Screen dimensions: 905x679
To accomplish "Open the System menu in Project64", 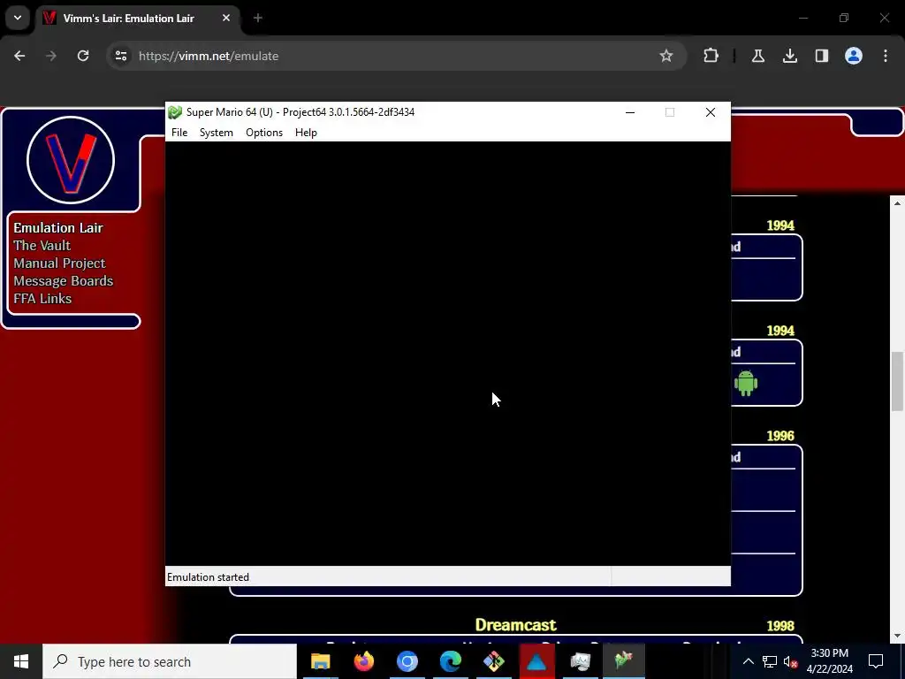I will (217, 133).
